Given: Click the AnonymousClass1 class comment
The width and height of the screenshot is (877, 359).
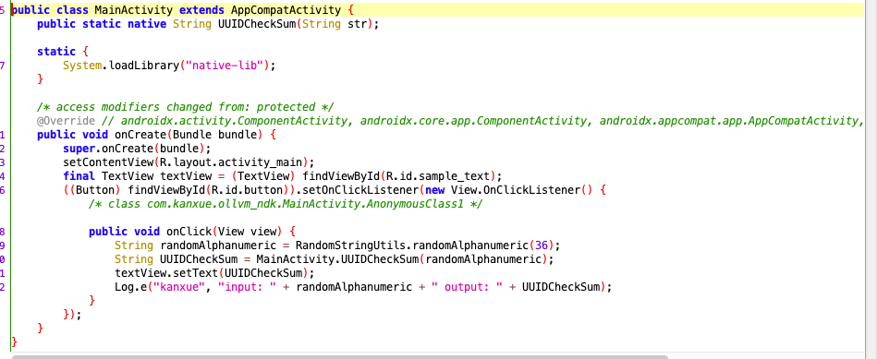Looking at the screenshot, I should 286,204.
